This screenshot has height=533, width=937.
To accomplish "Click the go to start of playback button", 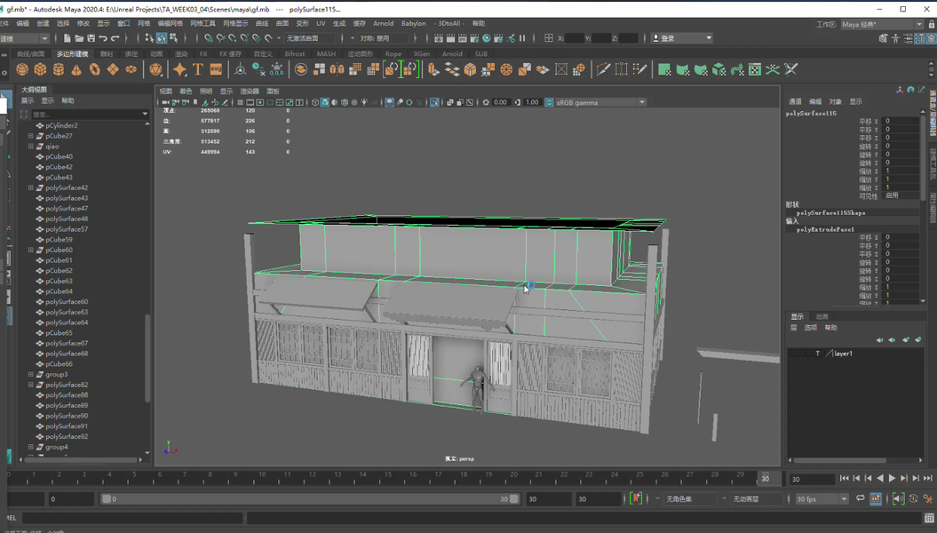I will pos(844,479).
